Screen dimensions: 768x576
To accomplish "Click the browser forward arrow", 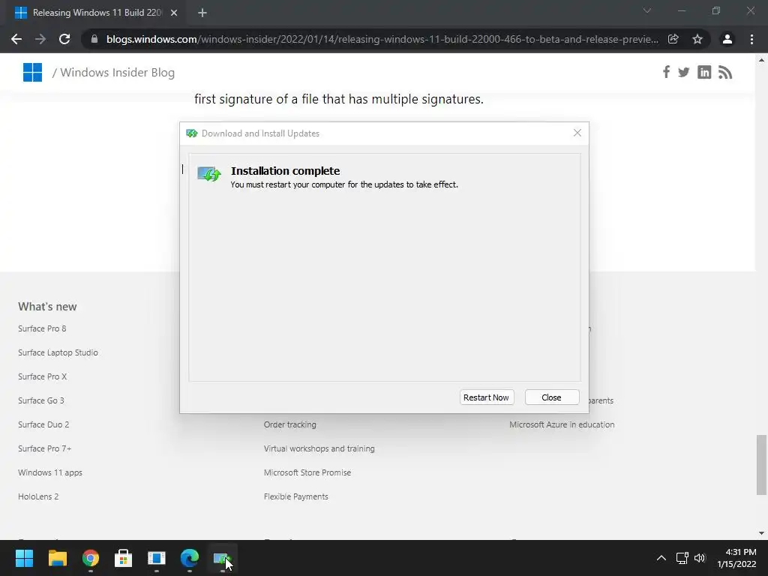I will [x=40, y=39].
